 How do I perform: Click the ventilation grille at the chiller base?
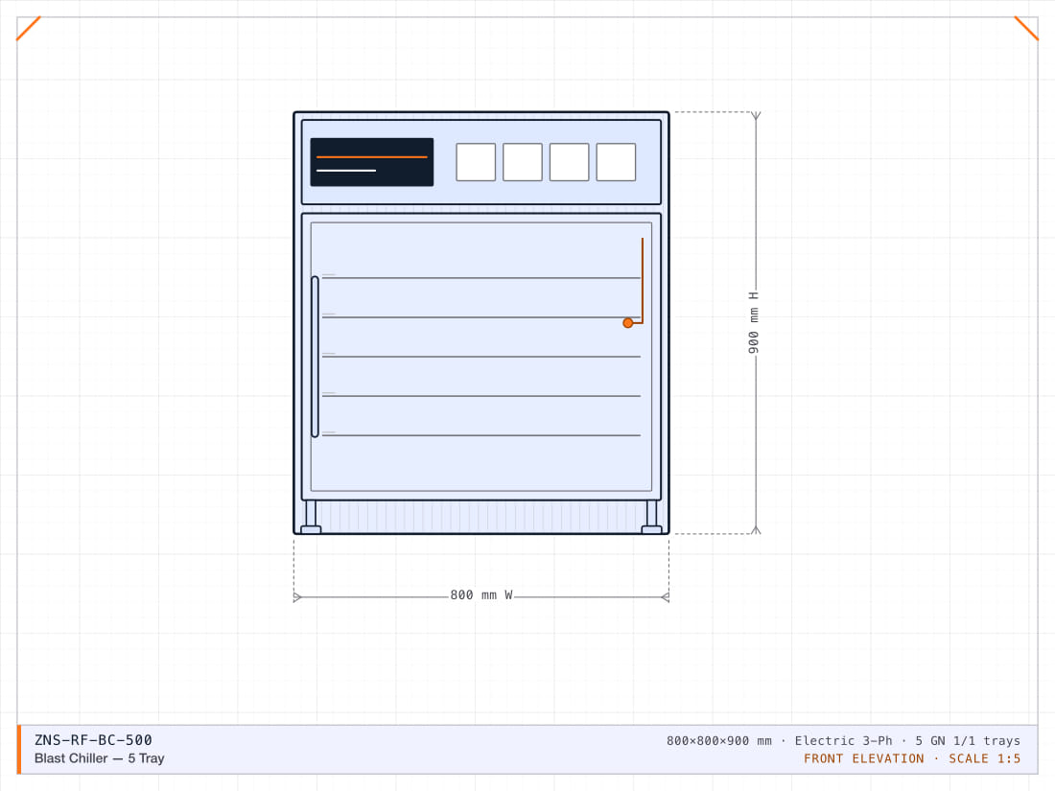(481, 517)
